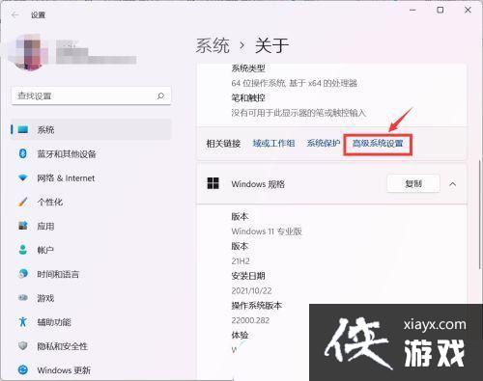The width and height of the screenshot is (483, 381).
Task: Click the 游戏 controller icon
Action: coord(23,298)
